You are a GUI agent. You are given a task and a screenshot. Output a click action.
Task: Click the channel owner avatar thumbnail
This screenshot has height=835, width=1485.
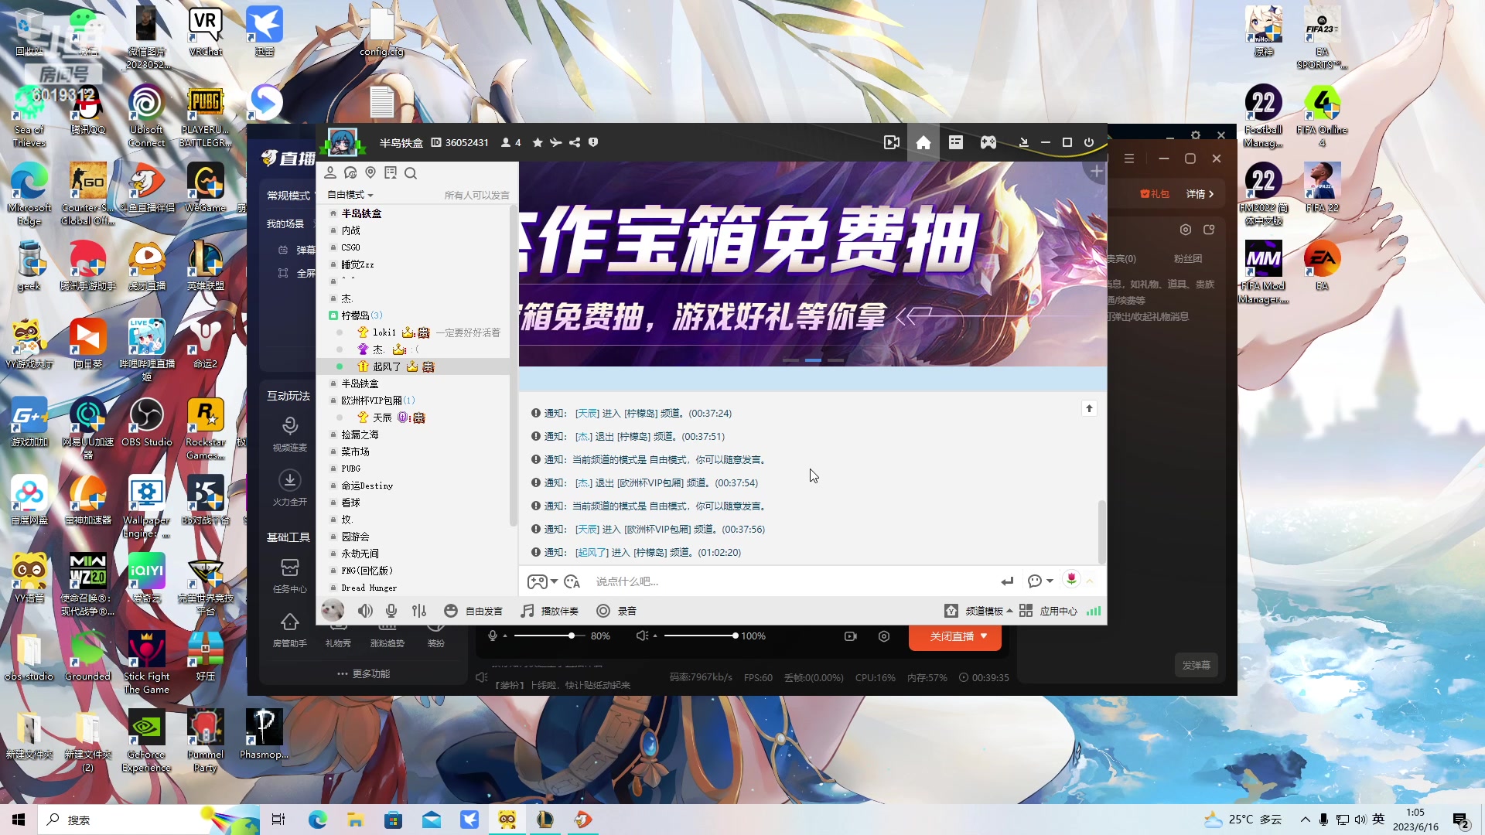(x=343, y=142)
